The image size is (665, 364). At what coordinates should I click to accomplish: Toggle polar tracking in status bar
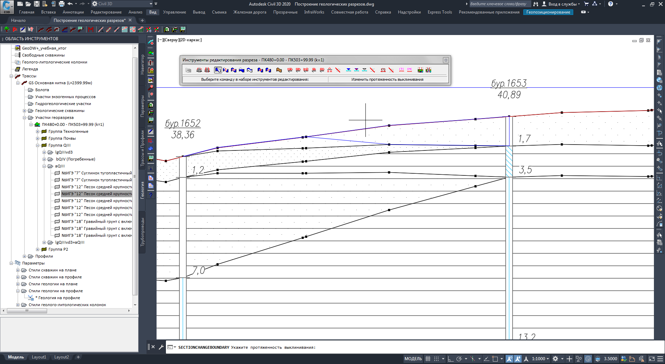coord(459,359)
